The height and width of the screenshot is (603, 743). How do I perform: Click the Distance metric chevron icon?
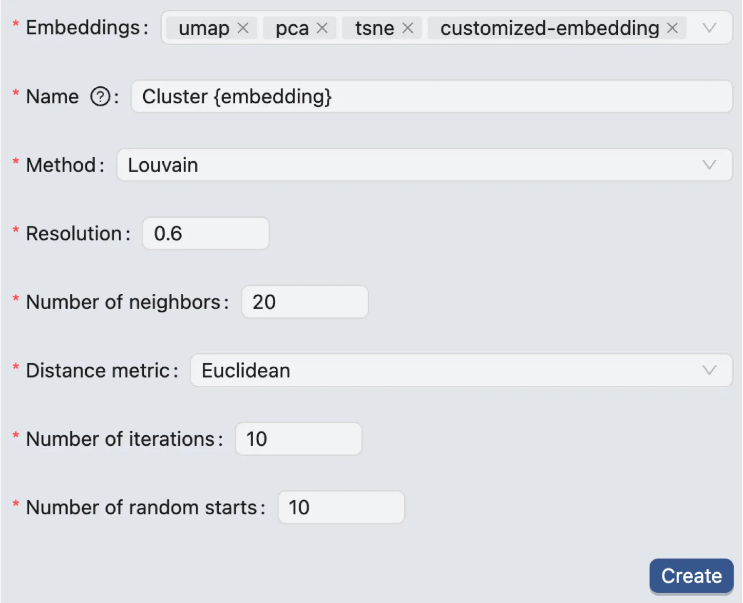click(710, 370)
